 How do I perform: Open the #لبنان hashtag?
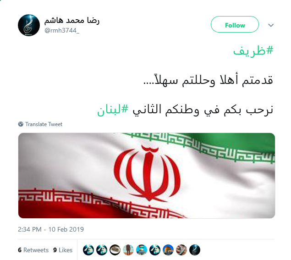pos(113,110)
